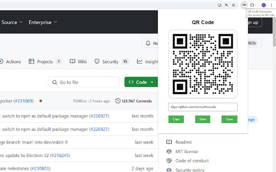Image resolution: width=276 pixels, height=172 pixels.
Task: Click the QR Code Generator extension icon
Action: click(x=244, y=5)
